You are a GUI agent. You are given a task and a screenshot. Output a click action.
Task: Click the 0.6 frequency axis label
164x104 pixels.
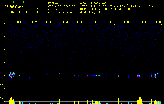point(2,99)
